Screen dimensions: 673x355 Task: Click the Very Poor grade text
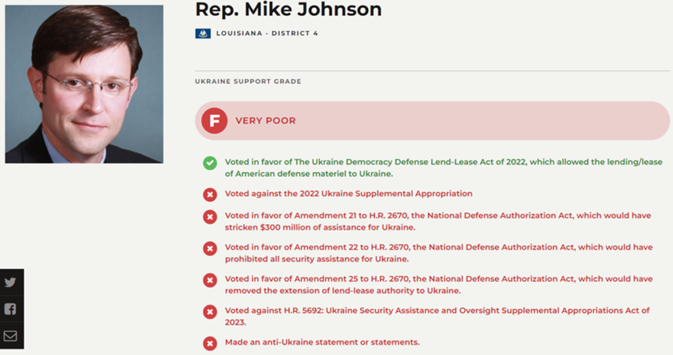[266, 120]
